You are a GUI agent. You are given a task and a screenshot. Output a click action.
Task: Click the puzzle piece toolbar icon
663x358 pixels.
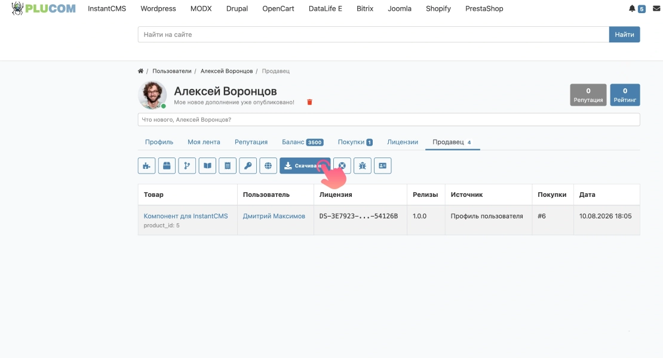click(x=147, y=165)
